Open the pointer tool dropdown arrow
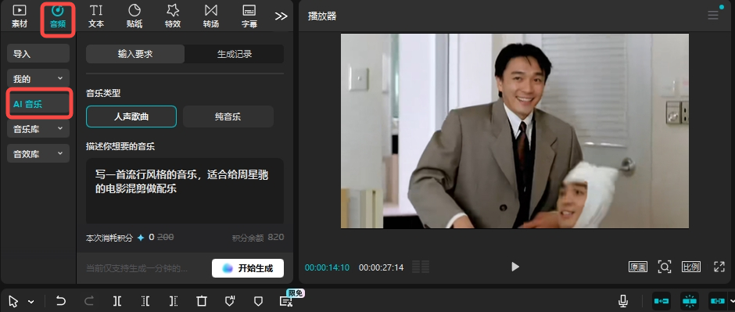 [31, 302]
